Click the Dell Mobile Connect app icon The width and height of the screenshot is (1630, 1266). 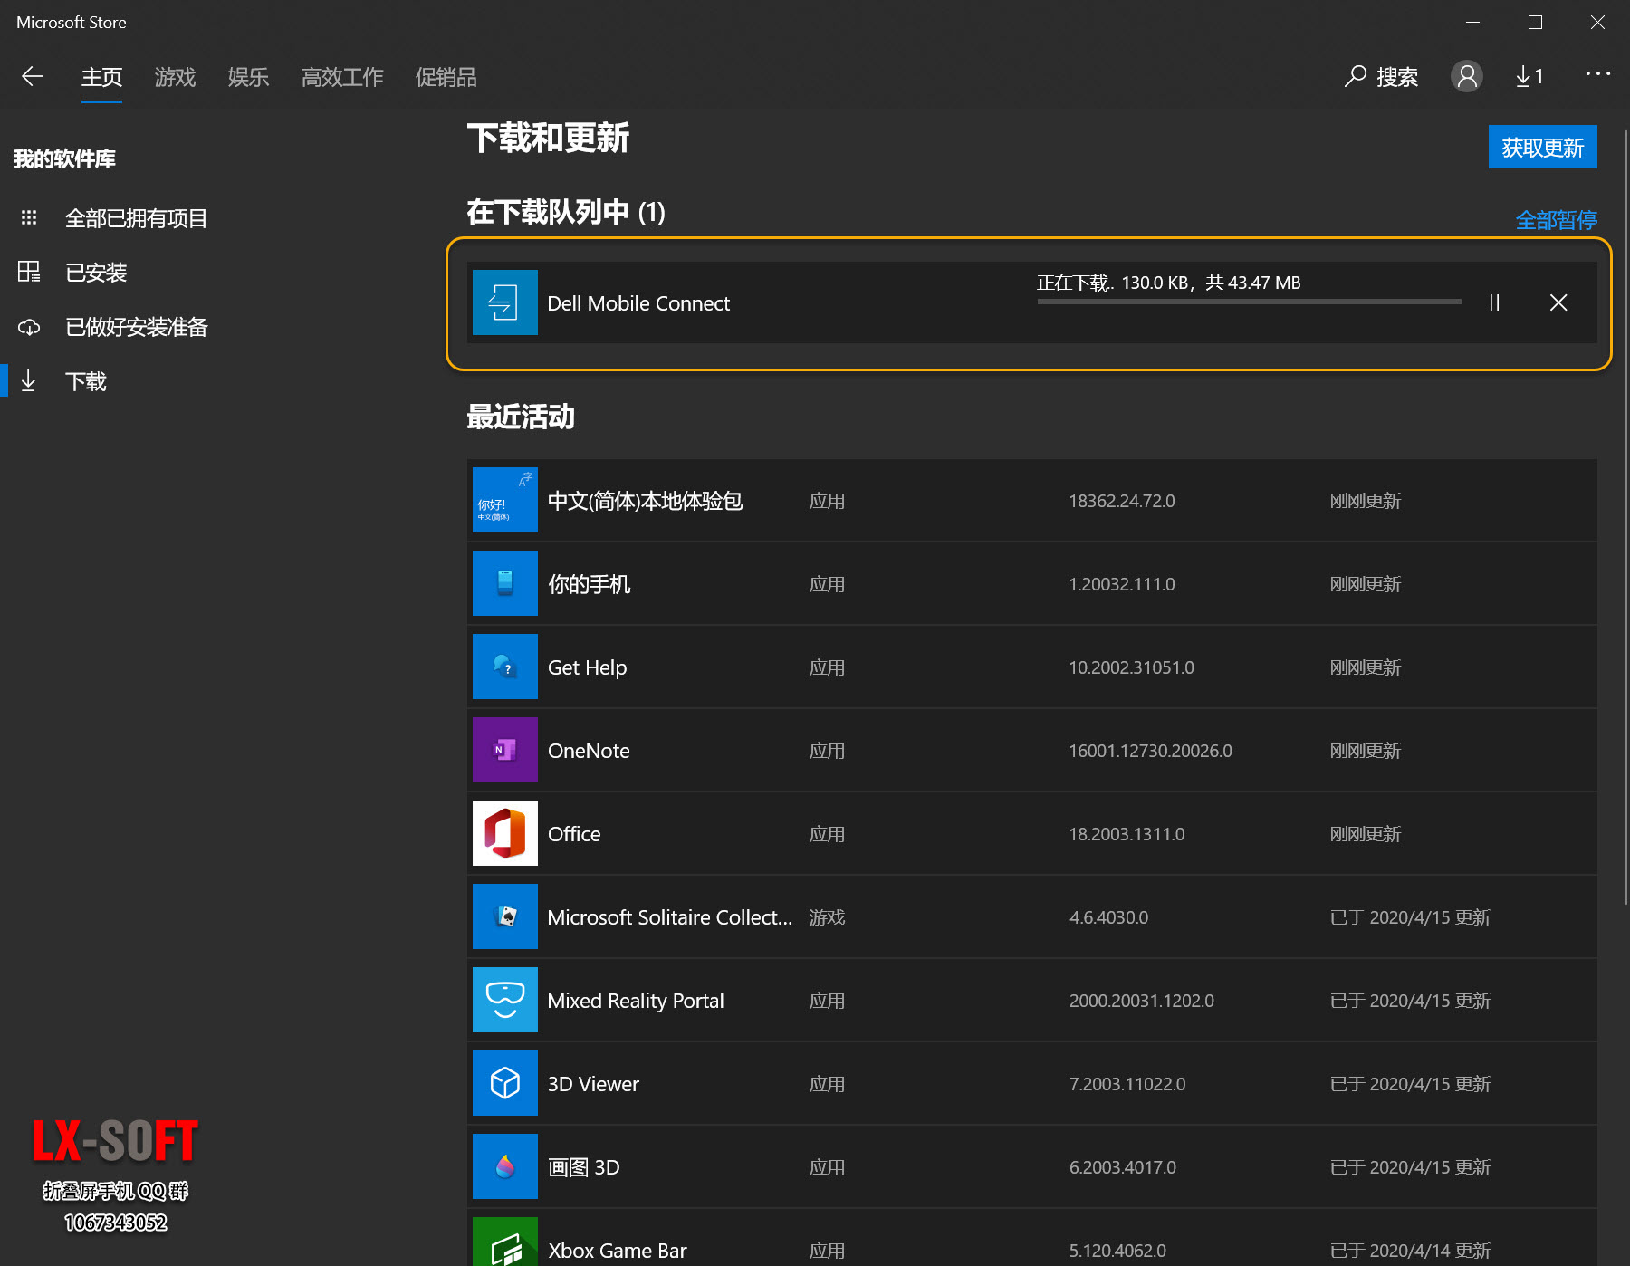click(x=505, y=302)
